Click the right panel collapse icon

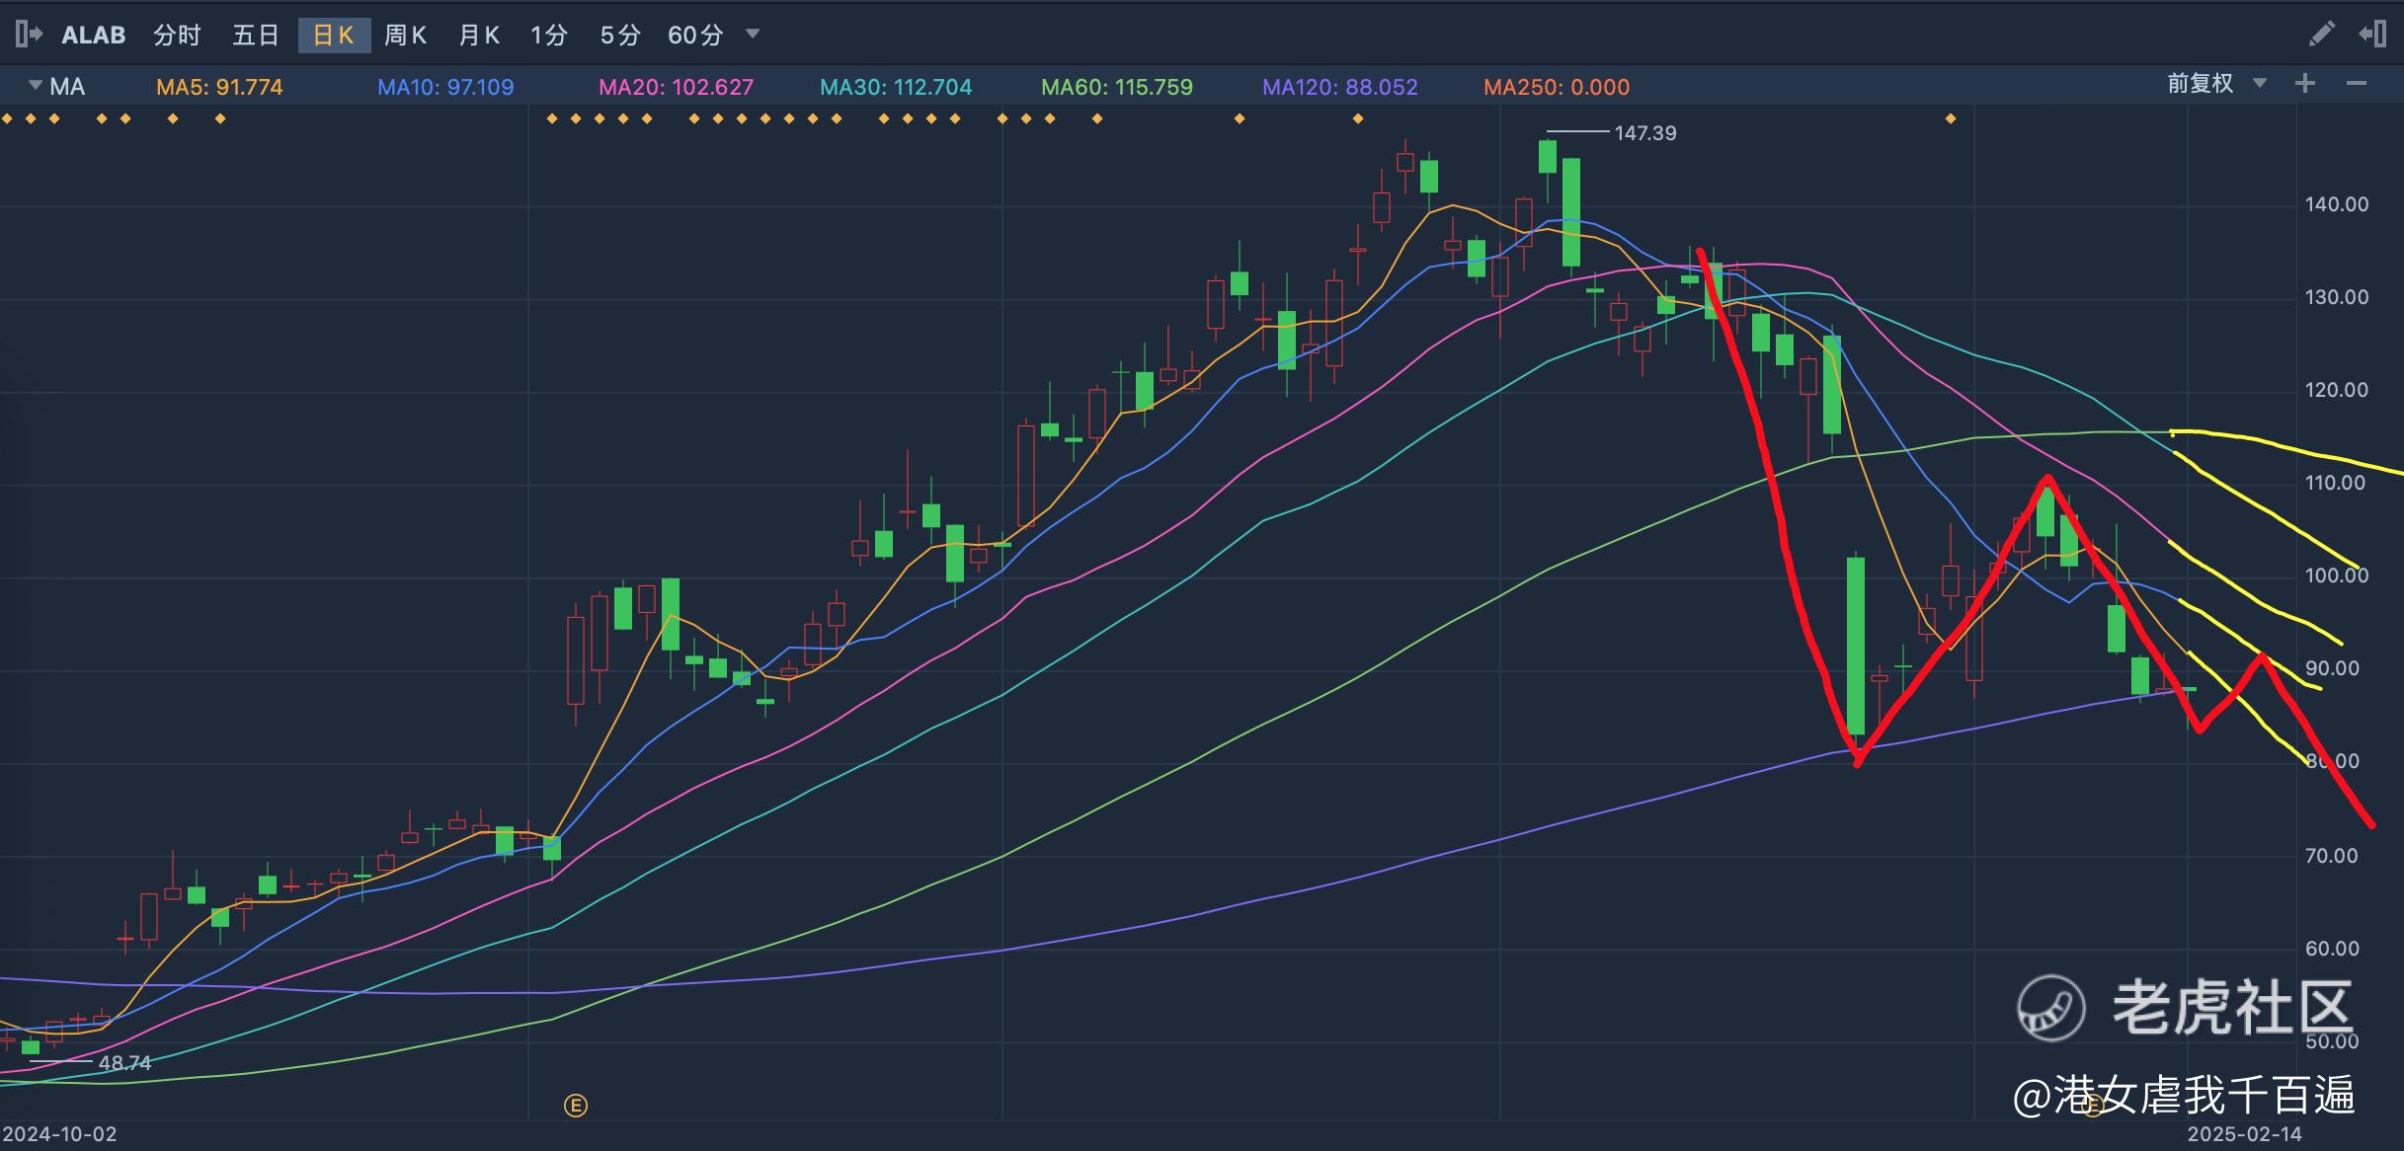pyautogui.click(x=2372, y=35)
